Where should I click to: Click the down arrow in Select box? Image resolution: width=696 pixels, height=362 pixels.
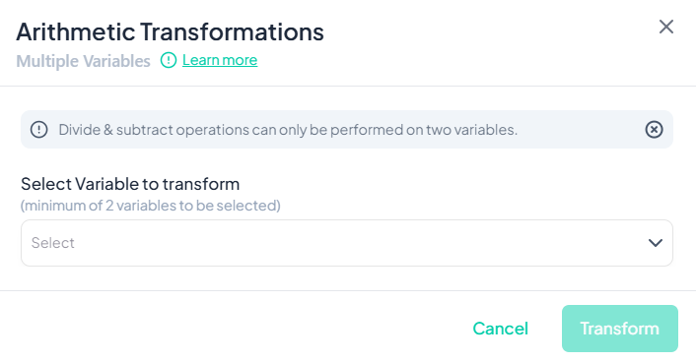coord(656,243)
